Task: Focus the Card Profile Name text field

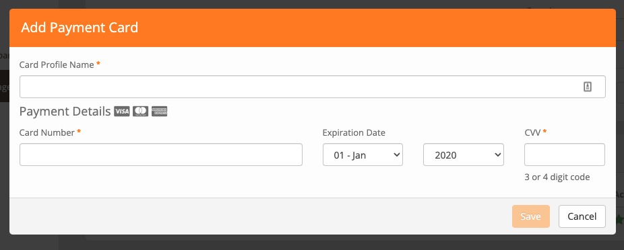Action: coord(313,87)
